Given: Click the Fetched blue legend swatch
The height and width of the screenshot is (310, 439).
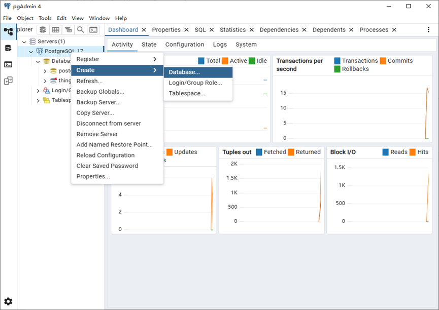Looking at the screenshot, I should click(259, 152).
